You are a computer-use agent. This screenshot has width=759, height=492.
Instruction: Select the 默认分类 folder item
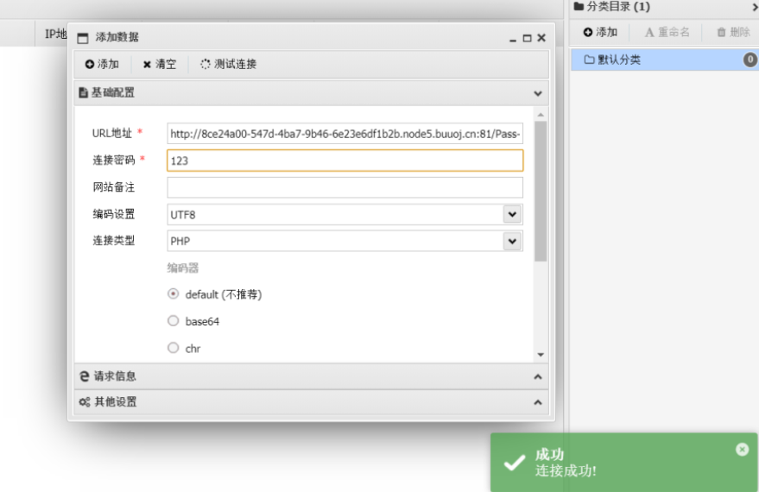(x=664, y=60)
